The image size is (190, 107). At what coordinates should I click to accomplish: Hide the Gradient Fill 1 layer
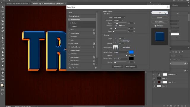[154, 75]
